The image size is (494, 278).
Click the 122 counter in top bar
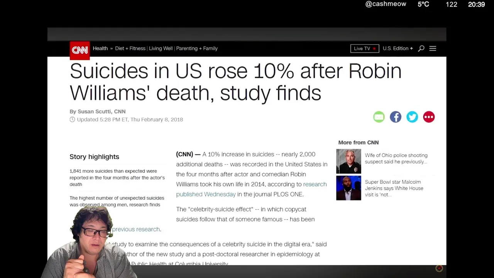452,5
